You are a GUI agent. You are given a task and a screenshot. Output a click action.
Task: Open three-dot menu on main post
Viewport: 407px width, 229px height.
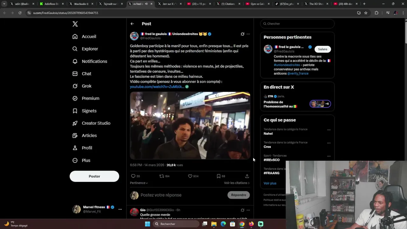point(248,34)
